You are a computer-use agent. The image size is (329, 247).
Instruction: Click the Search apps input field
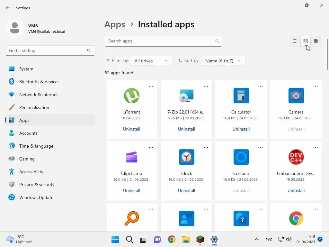pos(163,41)
